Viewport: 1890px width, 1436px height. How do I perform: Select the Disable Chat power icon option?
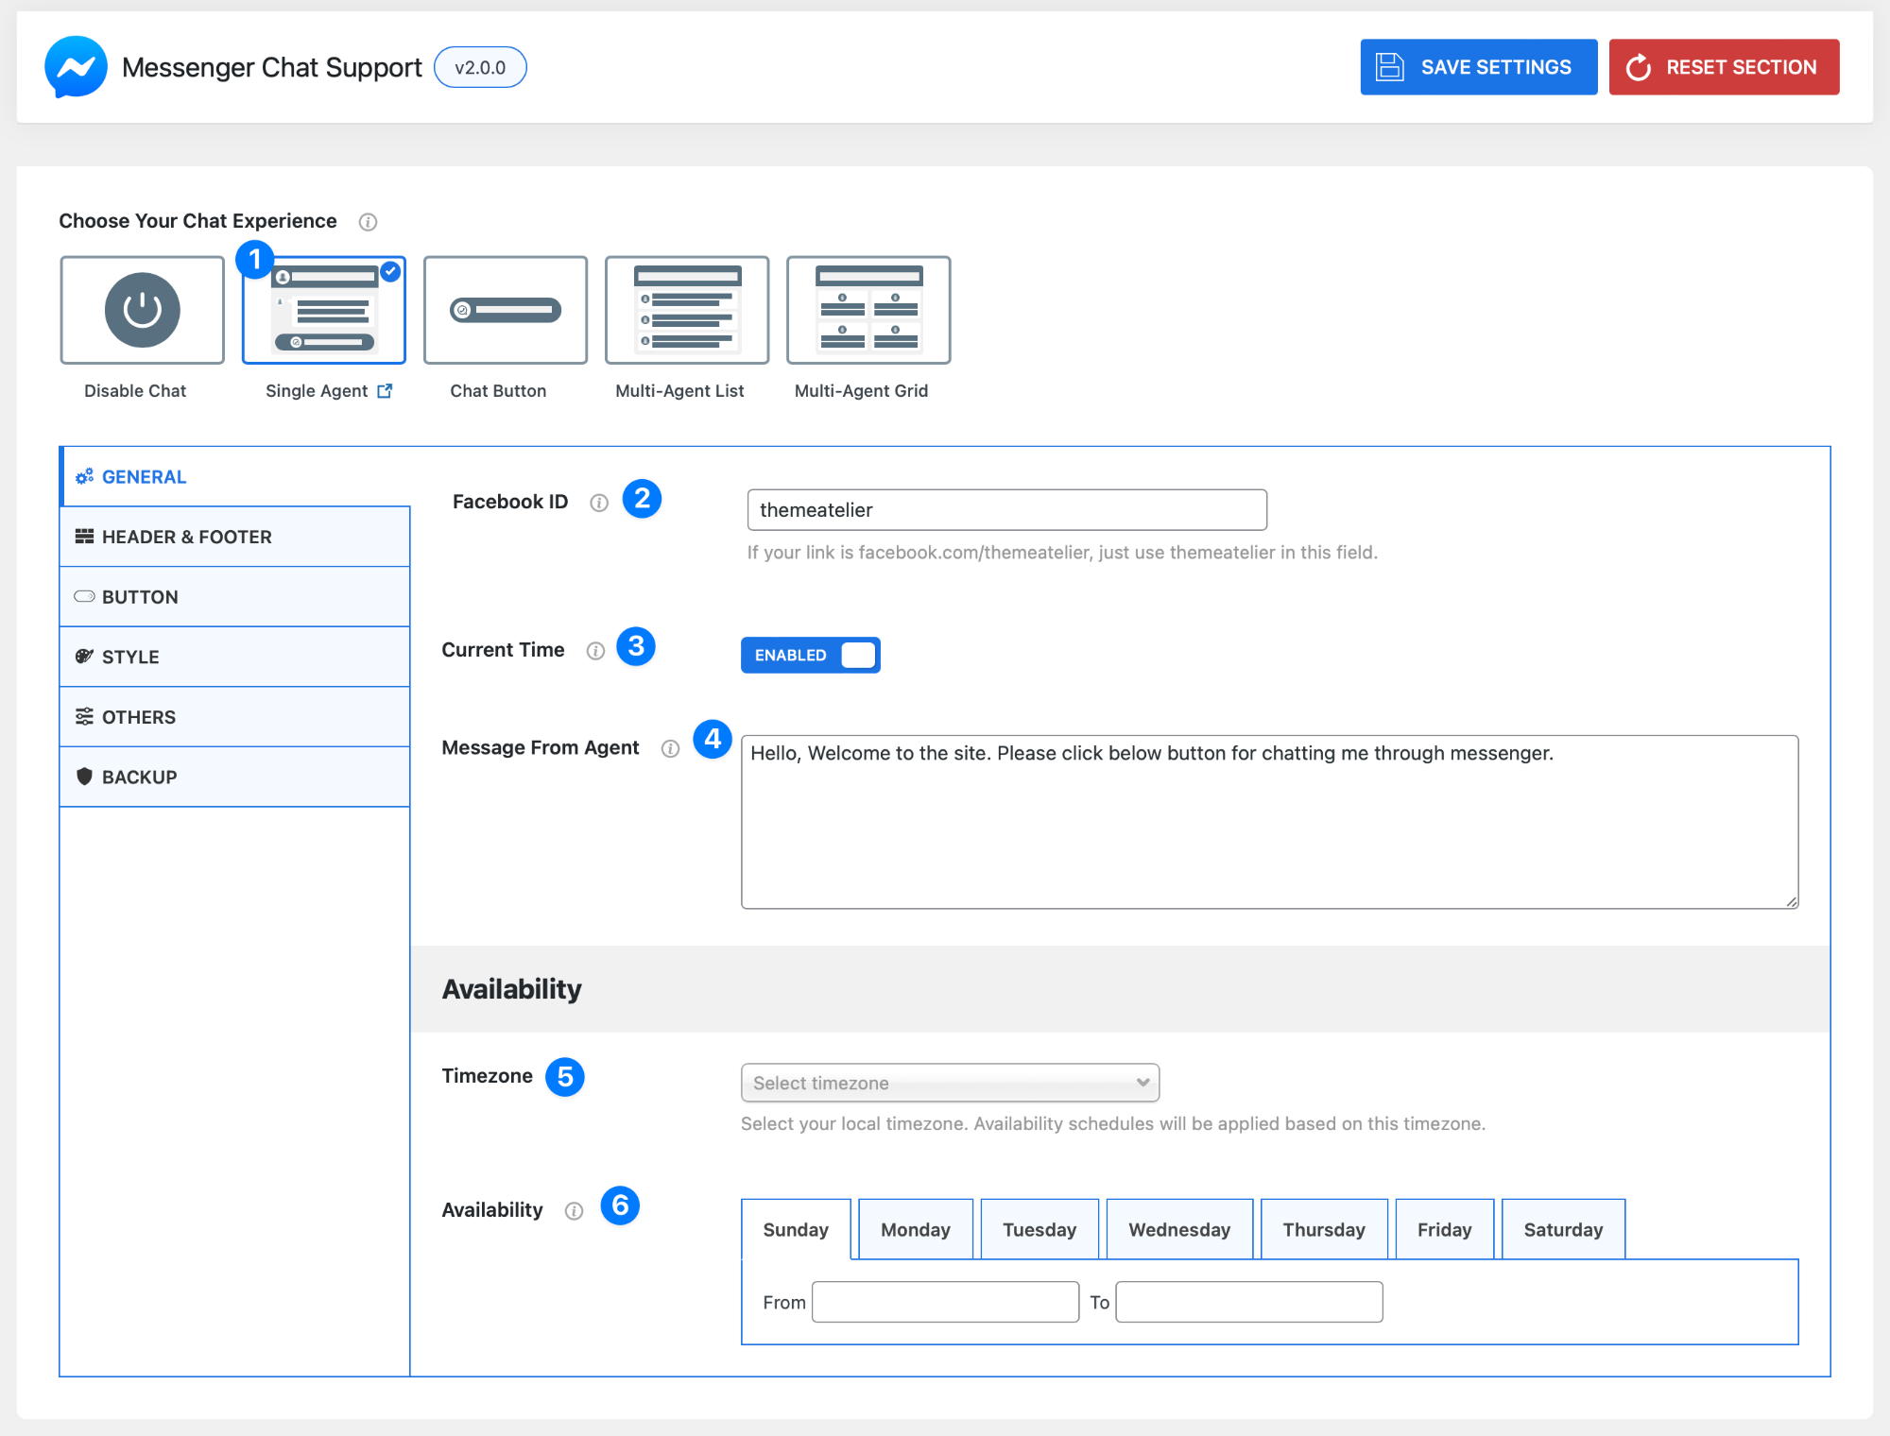142,310
